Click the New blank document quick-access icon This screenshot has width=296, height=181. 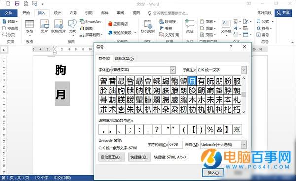pos(8,3)
